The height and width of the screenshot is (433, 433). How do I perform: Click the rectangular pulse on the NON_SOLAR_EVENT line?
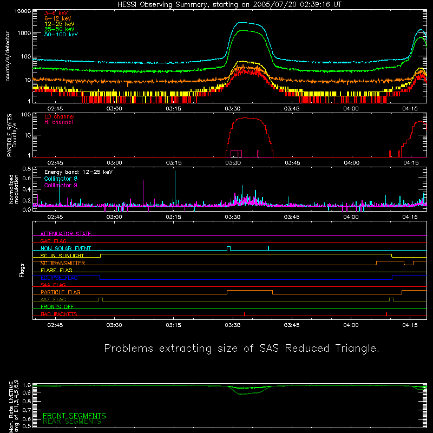tap(228, 248)
